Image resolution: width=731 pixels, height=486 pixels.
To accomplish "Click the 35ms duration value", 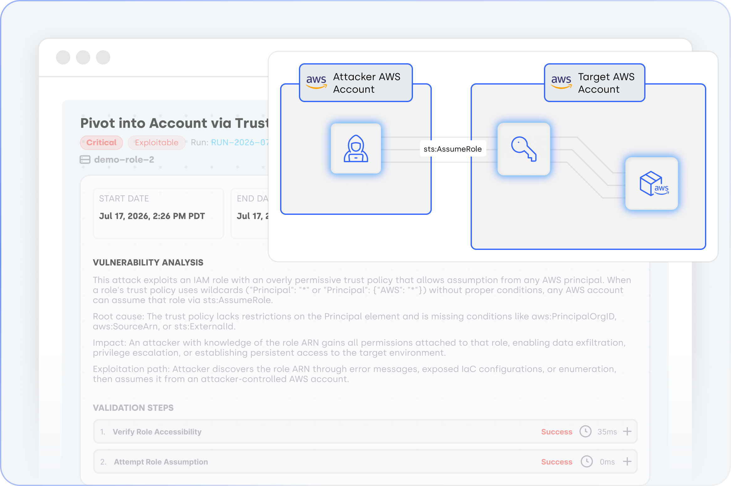I will point(607,432).
